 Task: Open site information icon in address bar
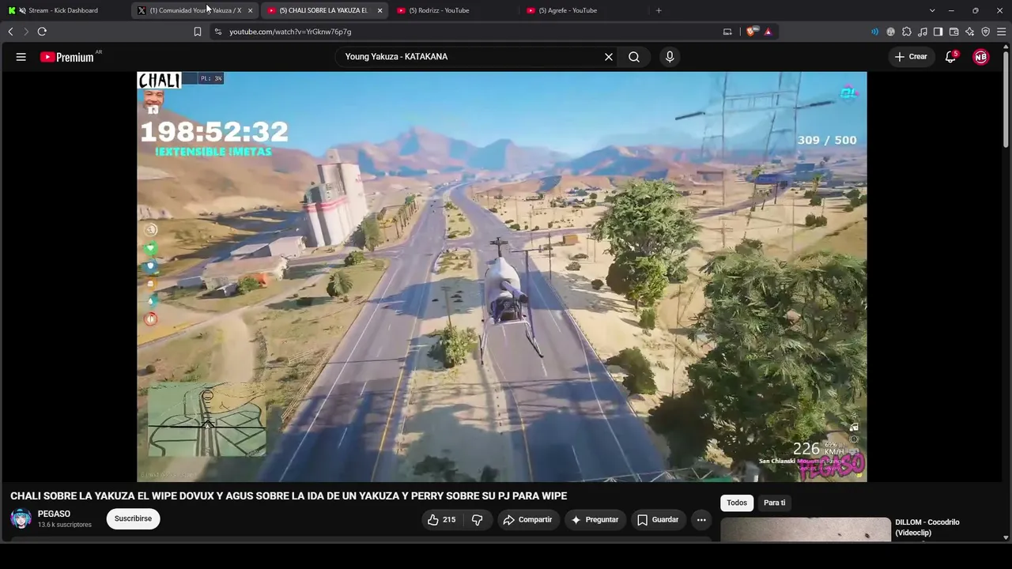click(218, 32)
